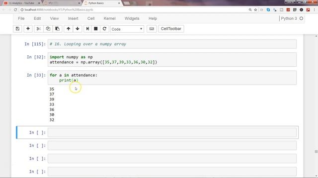Click the black round extension icon
This screenshot has width=318, height=178.
coord(302,10)
